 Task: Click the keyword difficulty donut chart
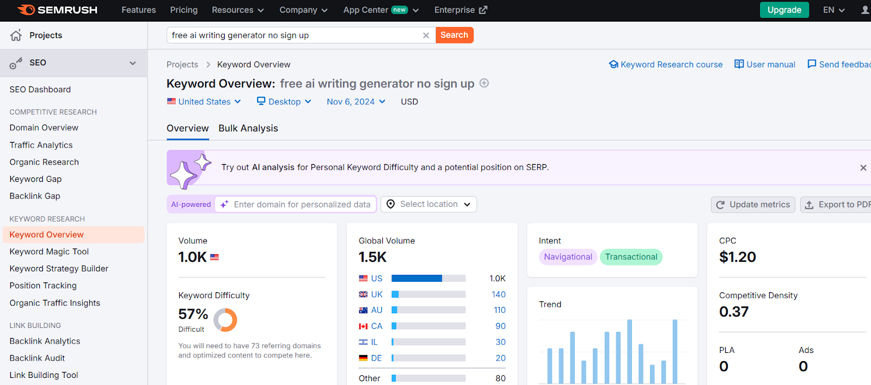pos(225,320)
